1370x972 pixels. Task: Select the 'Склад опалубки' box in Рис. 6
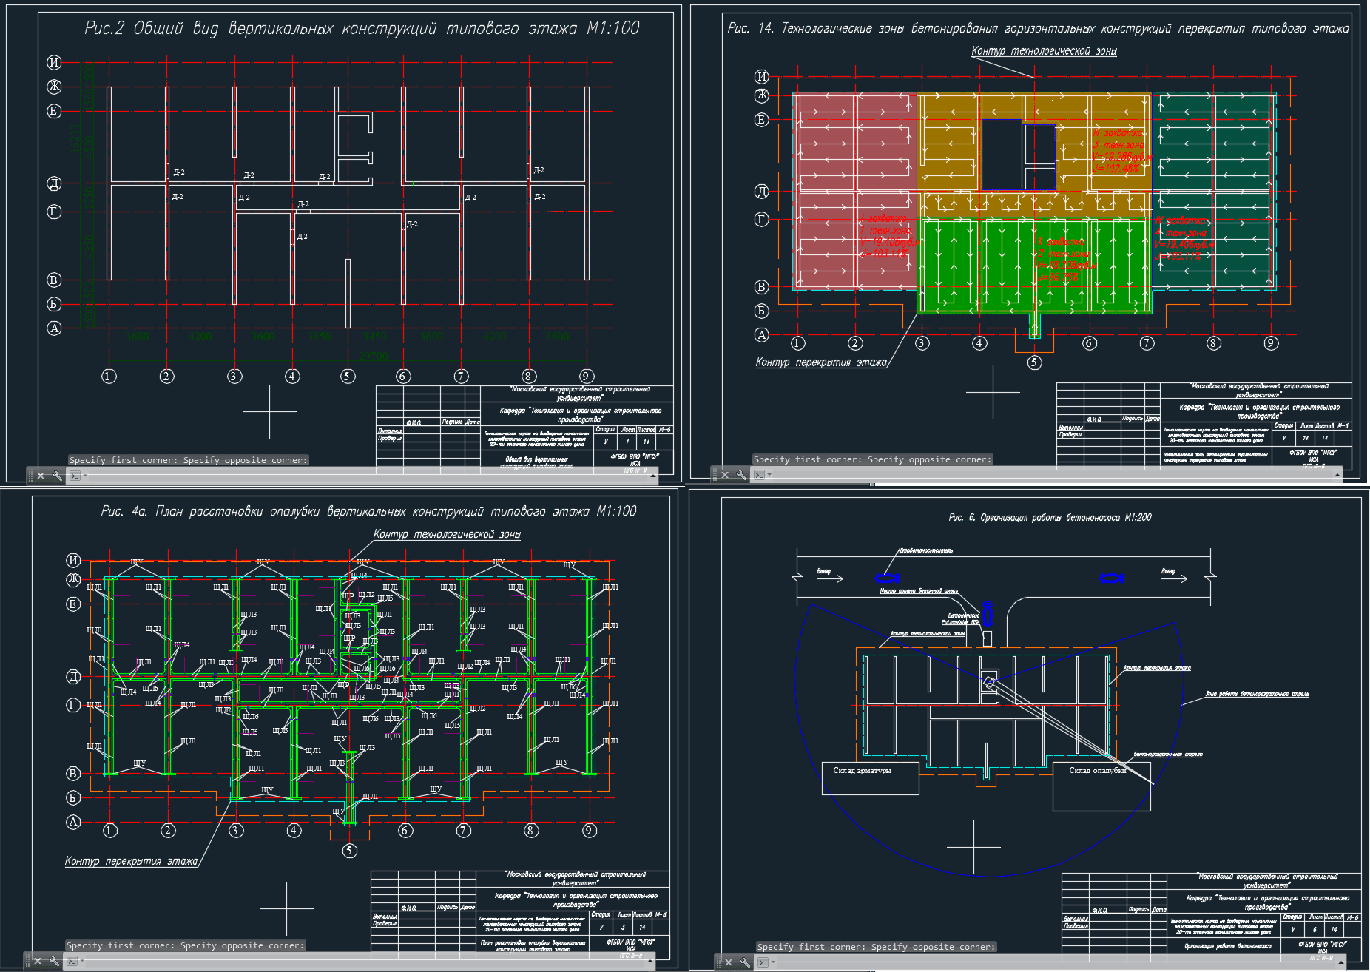[x=1102, y=786]
